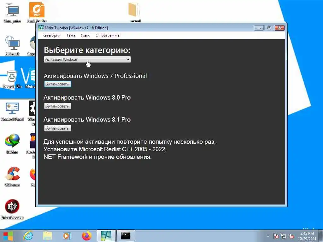Open the media player taskbar icon
This screenshot has width=323, height=242.
[67, 236]
